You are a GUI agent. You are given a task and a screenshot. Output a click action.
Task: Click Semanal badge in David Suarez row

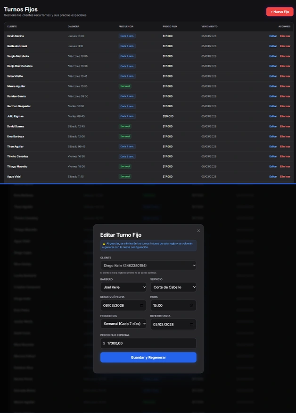(125, 126)
